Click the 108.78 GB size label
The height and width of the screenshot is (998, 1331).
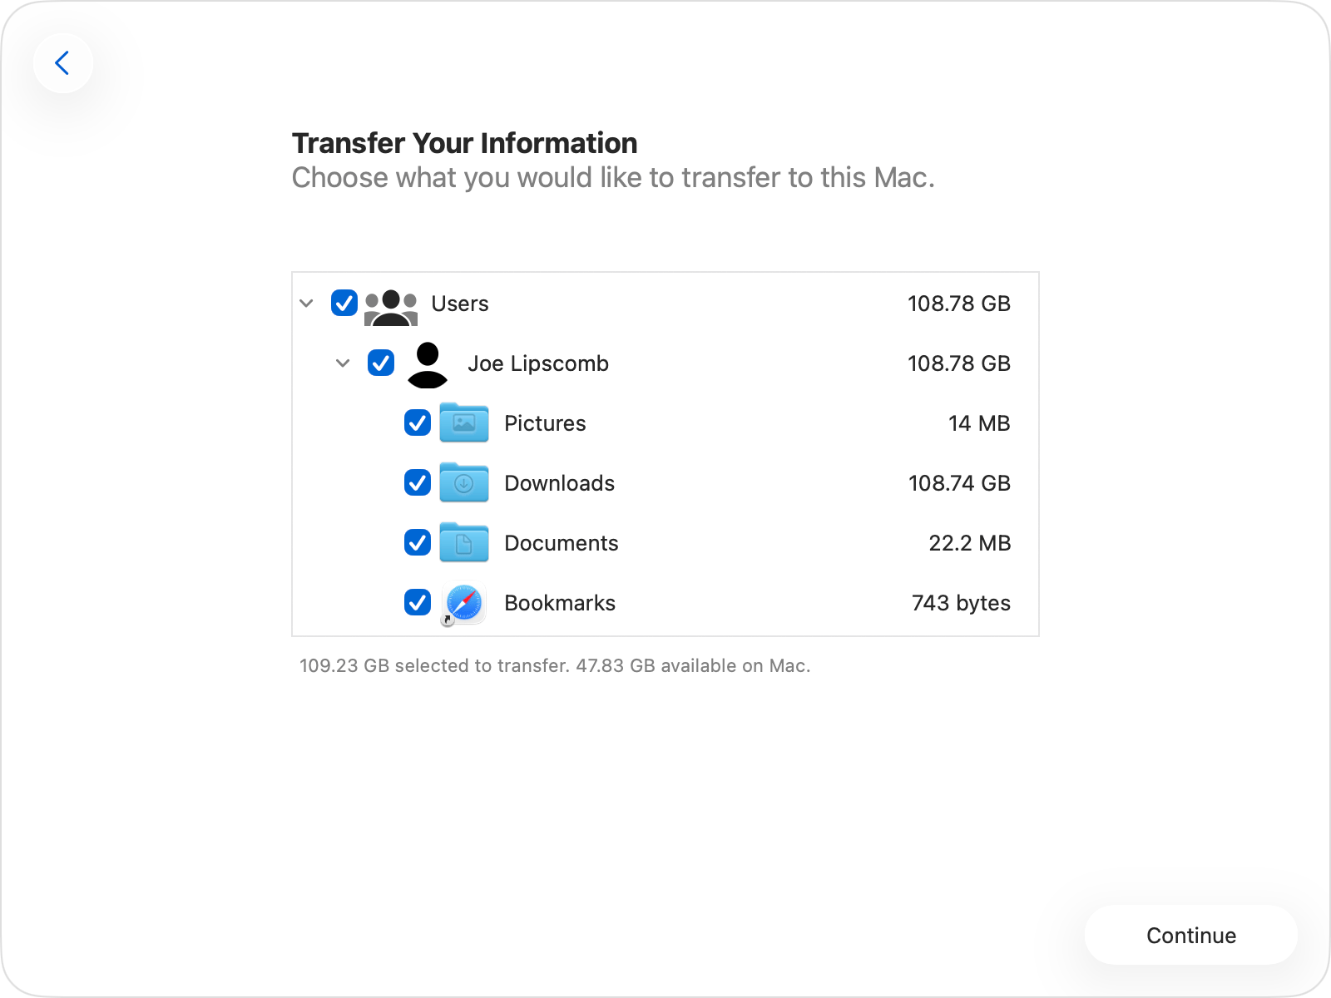click(958, 304)
